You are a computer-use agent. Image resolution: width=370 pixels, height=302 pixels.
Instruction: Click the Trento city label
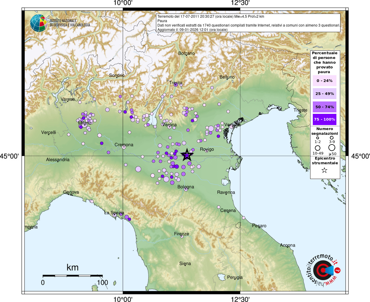pos(176,83)
